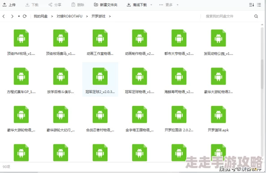Click the scrollbar up arrow
Image resolution: width=266 pixels, height=173 pixels.
coord(262,25)
